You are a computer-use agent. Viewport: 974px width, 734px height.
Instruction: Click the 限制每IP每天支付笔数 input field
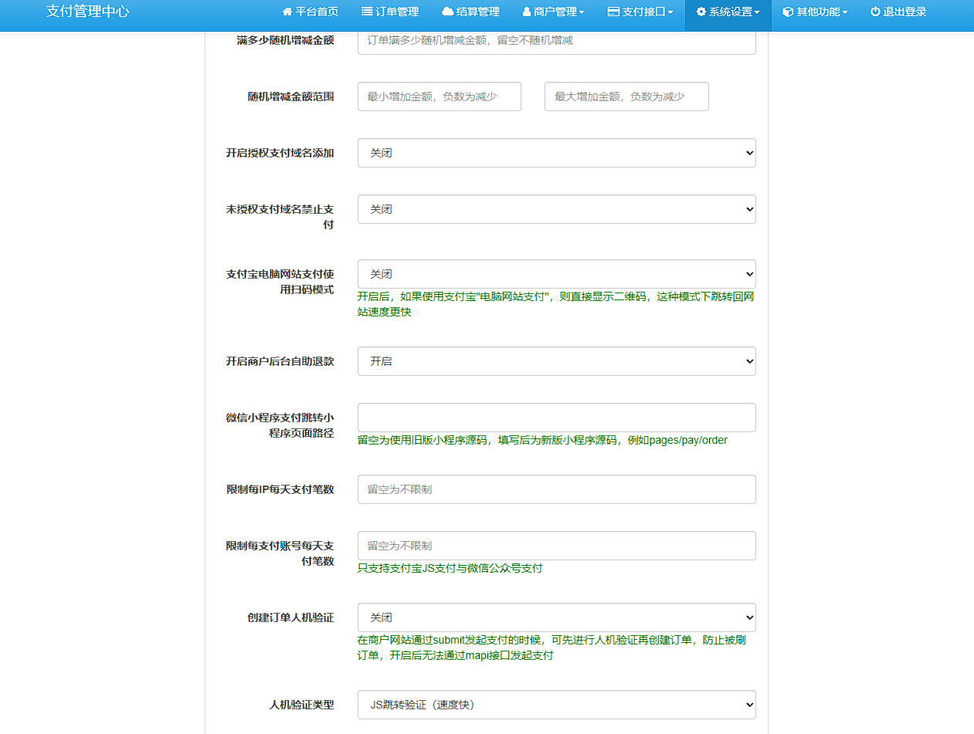click(x=555, y=489)
